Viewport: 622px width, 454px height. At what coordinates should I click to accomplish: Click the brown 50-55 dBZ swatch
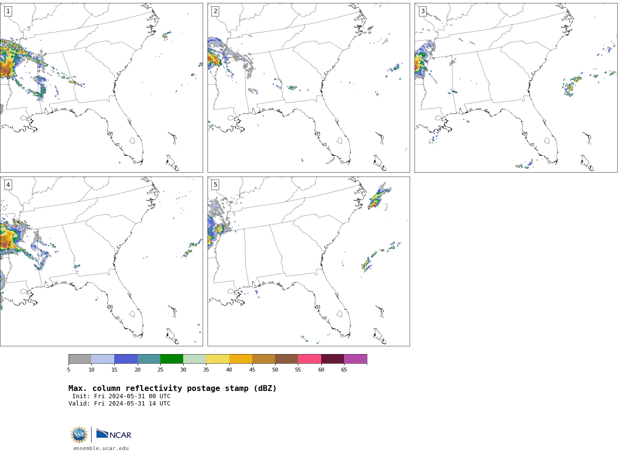point(286,359)
